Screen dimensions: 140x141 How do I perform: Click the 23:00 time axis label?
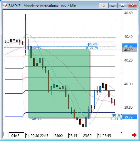(x=58, y=136)
